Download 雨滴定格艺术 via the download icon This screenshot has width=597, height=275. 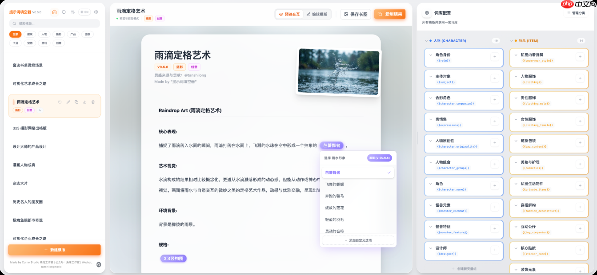pos(85,102)
